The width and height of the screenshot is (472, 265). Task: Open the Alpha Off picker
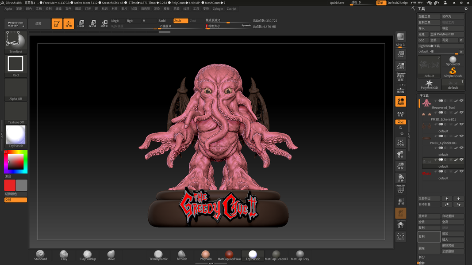15,90
